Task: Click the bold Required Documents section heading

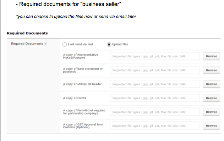Action: 27,33
